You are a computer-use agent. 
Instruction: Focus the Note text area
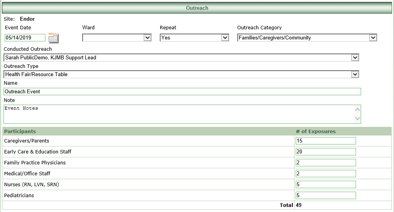tap(178, 114)
